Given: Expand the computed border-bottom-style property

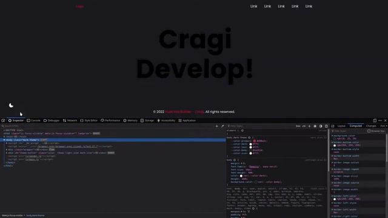Looking at the screenshot, I should pyautogui.click(x=332, y=150).
